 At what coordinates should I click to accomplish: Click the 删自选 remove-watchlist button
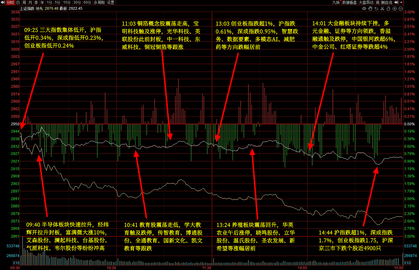(387, 2)
